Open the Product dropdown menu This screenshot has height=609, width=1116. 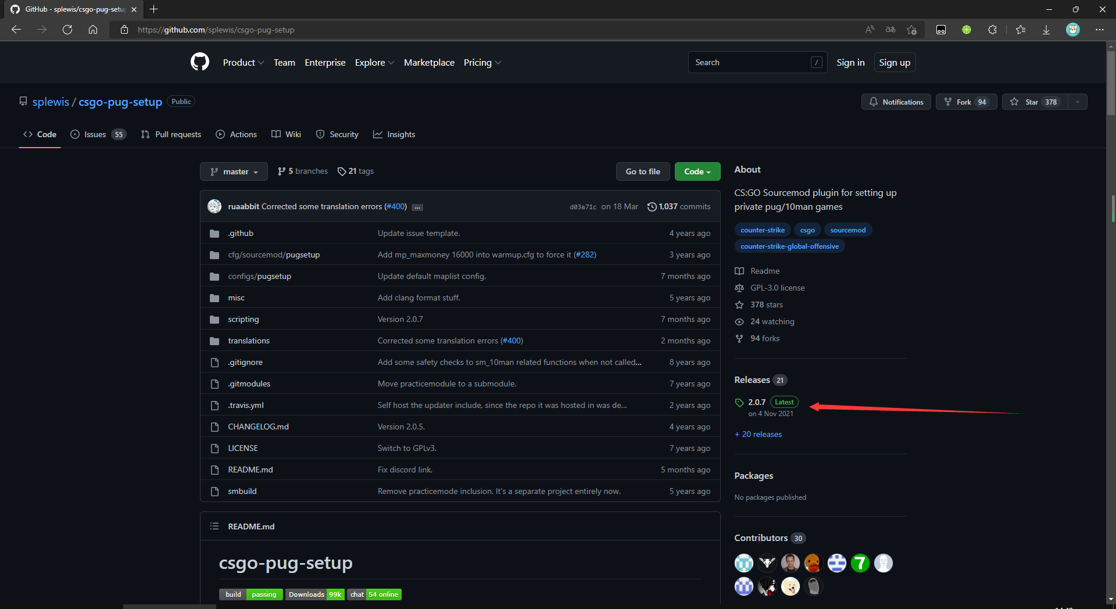click(x=244, y=62)
